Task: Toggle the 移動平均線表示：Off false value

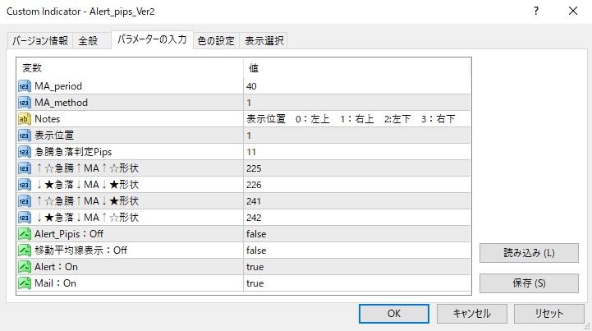Action: pyautogui.click(x=256, y=251)
